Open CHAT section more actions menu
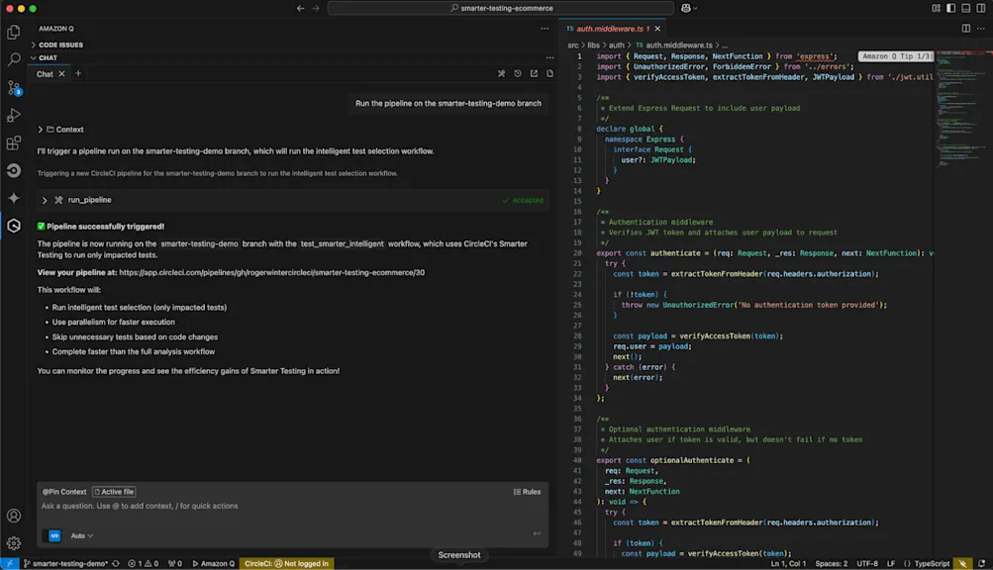 (x=549, y=57)
